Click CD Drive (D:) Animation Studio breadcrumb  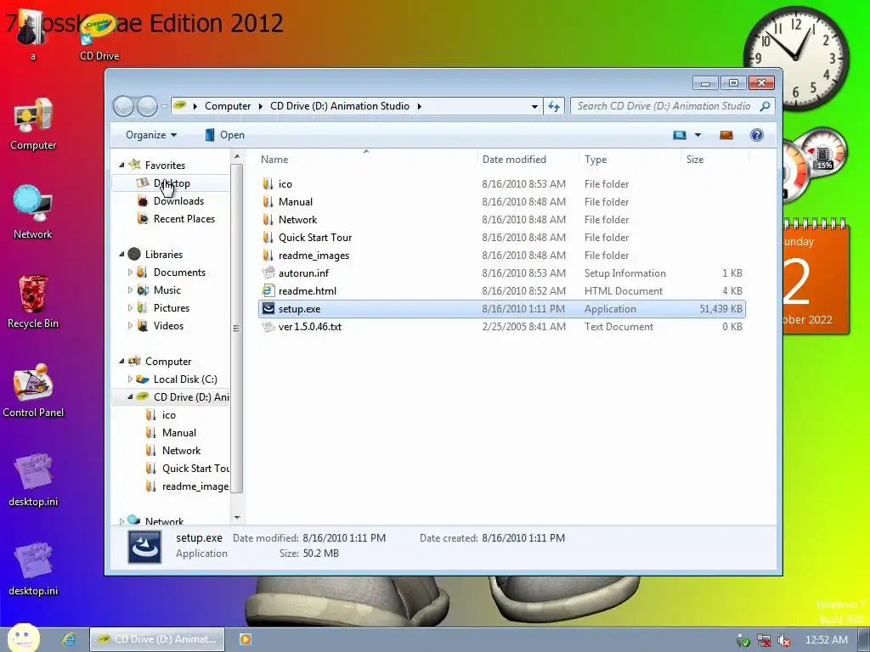pyautogui.click(x=340, y=106)
